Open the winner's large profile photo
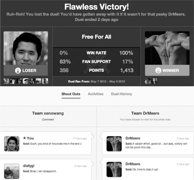 click(167, 48)
